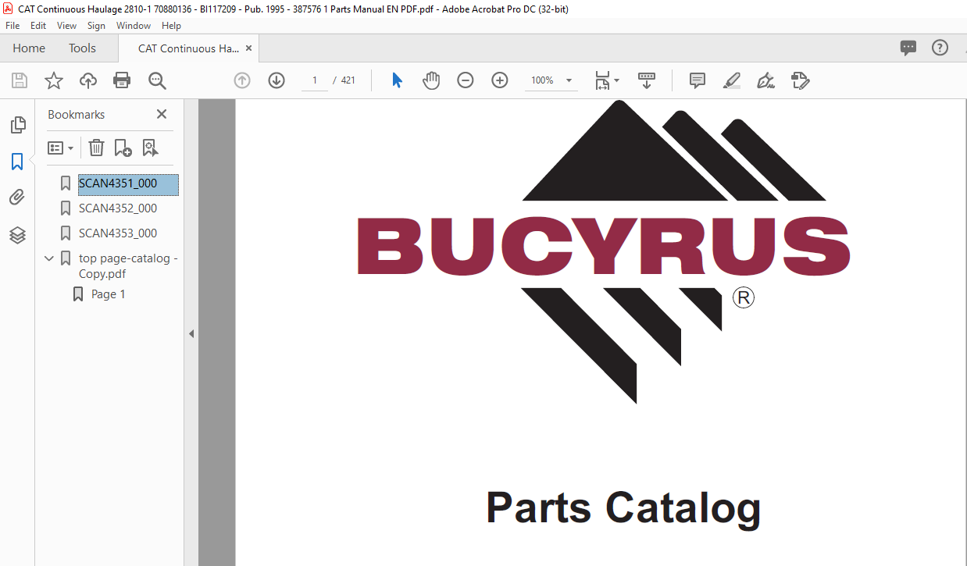This screenshot has width=967, height=566.
Task: Open the Help question mark icon
Action: [x=940, y=48]
